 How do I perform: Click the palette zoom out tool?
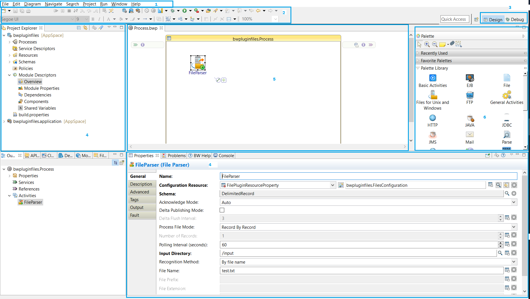click(435, 44)
